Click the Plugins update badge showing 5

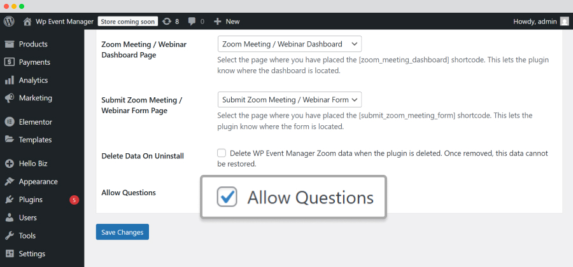74,200
